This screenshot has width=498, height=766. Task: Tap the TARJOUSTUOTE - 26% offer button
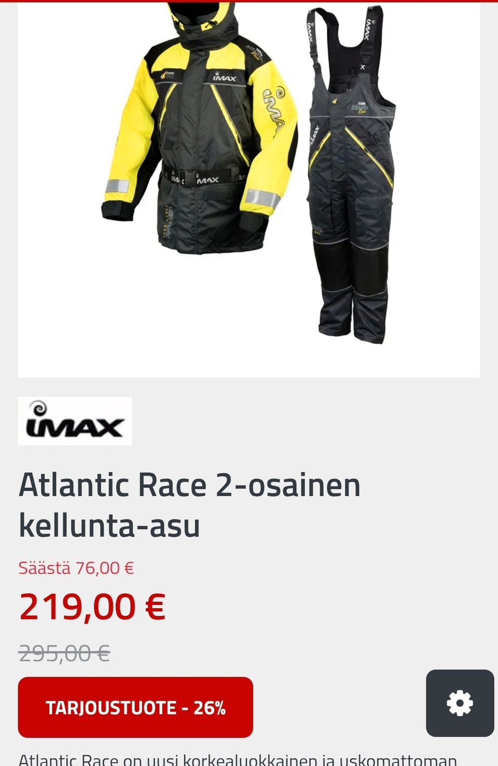[135, 707]
